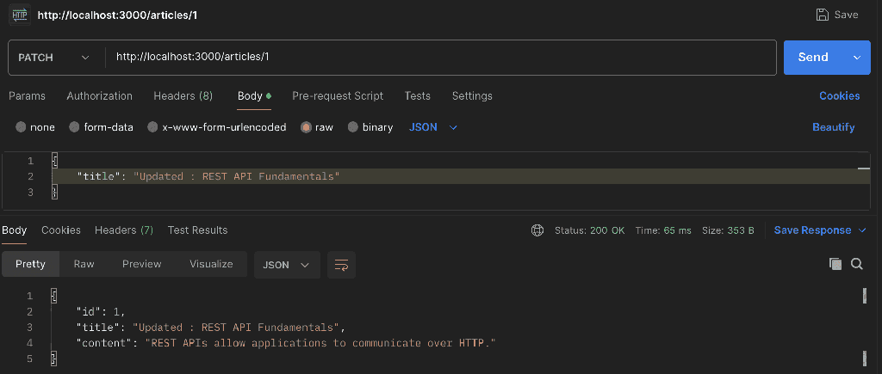
Task: Expand the Send button arrow menu
Action: [857, 58]
